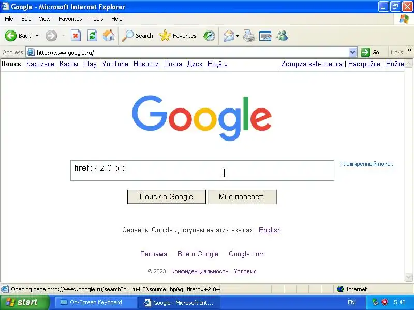
Task: Click the EN language indicator
Action: 351,302
